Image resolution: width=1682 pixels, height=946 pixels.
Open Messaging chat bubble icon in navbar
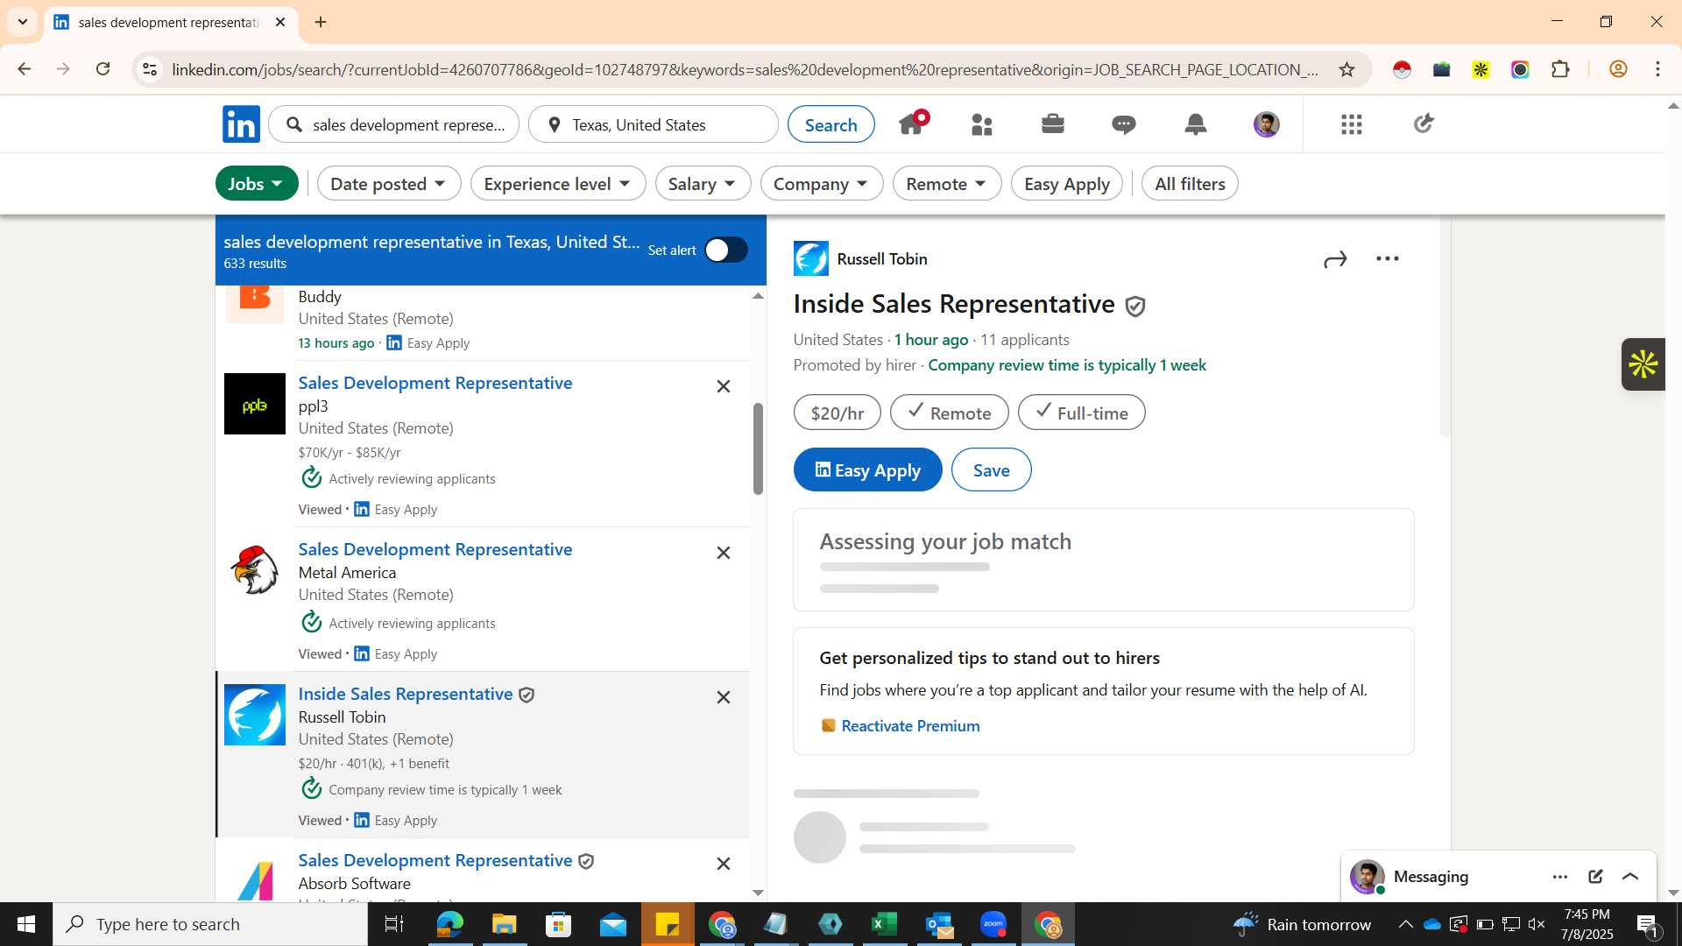(x=1124, y=124)
